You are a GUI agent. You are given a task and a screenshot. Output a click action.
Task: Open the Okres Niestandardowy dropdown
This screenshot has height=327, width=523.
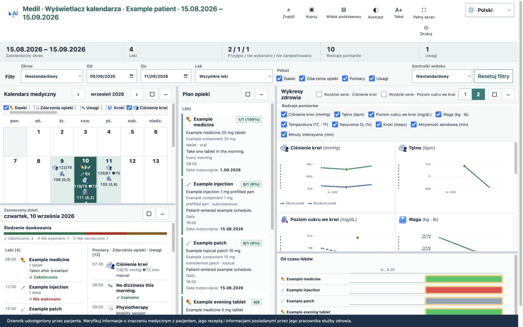pos(52,76)
